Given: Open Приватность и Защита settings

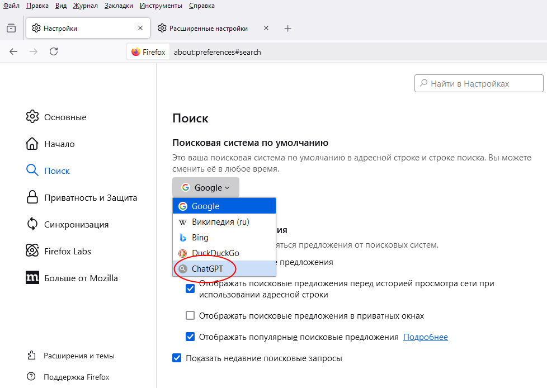Looking at the screenshot, I should (x=91, y=198).
